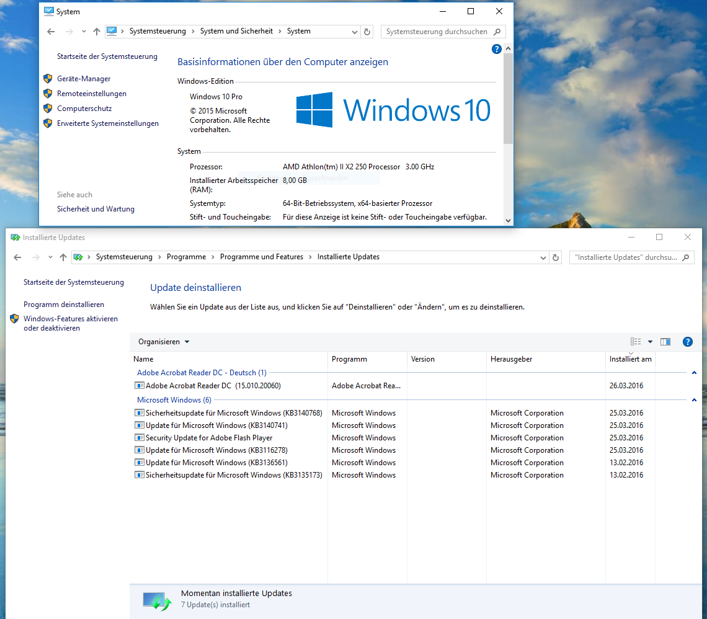Open Computerschutz link
The image size is (707, 619).
click(x=84, y=109)
